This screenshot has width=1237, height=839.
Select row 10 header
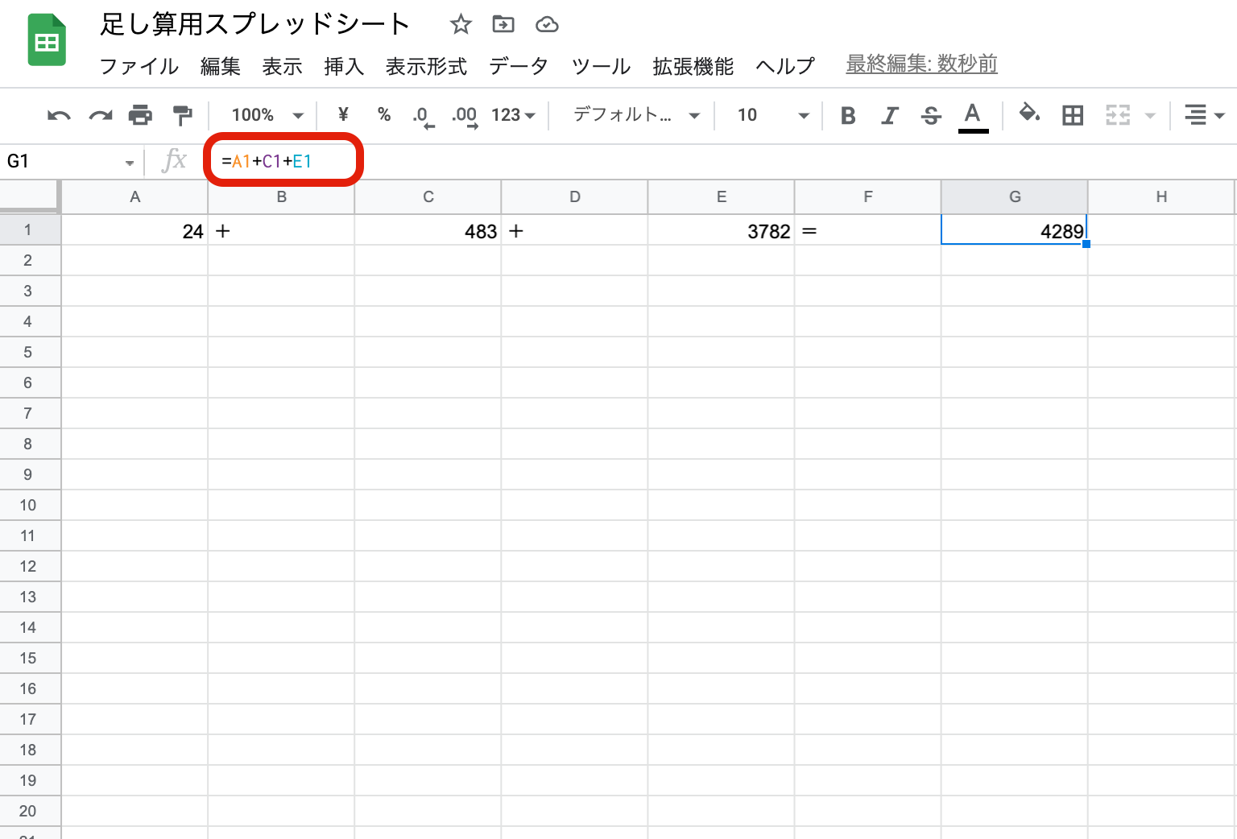coord(30,505)
